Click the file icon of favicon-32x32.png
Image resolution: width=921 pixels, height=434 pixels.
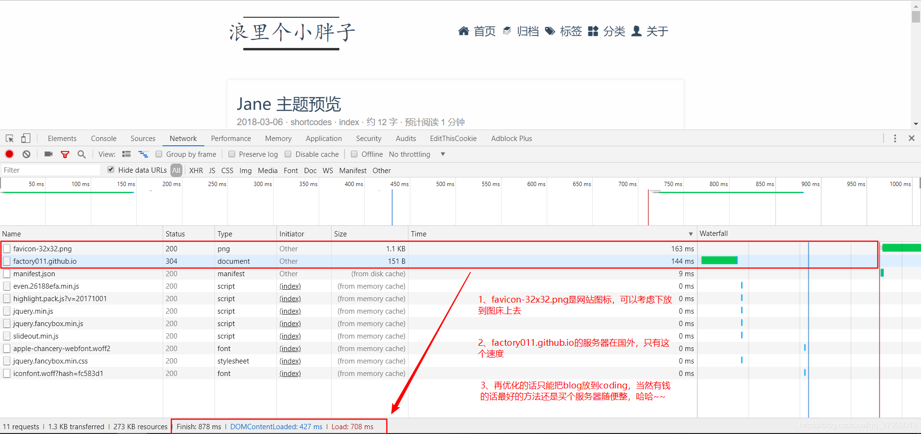click(7, 249)
